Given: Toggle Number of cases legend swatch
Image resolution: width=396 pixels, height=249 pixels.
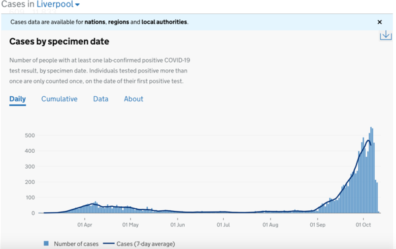Looking at the screenshot, I should point(46,244).
